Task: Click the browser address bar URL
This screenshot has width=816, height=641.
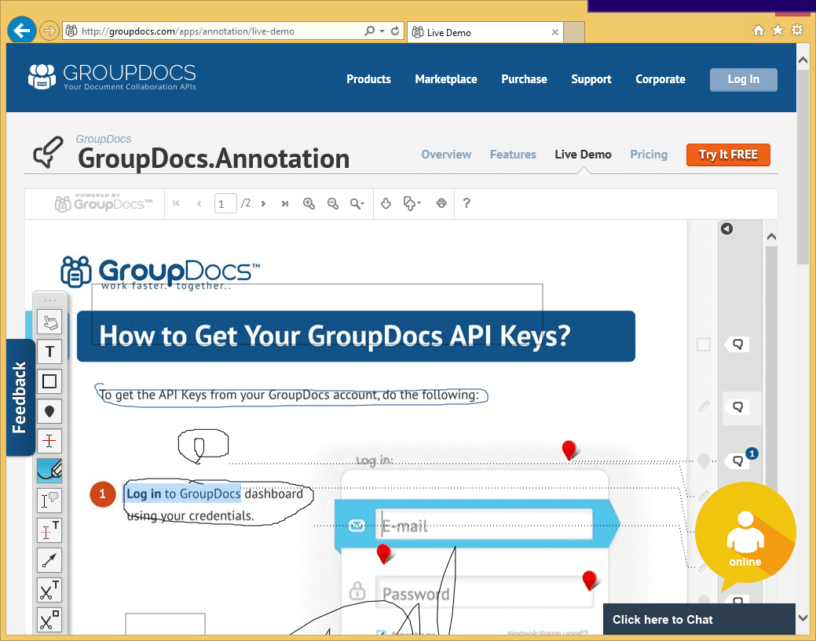Action: click(x=188, y=31)
